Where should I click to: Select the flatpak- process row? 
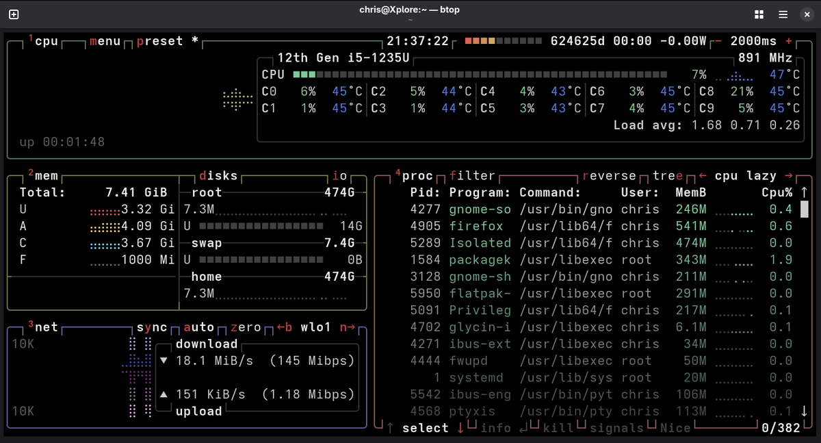(601, 293)
